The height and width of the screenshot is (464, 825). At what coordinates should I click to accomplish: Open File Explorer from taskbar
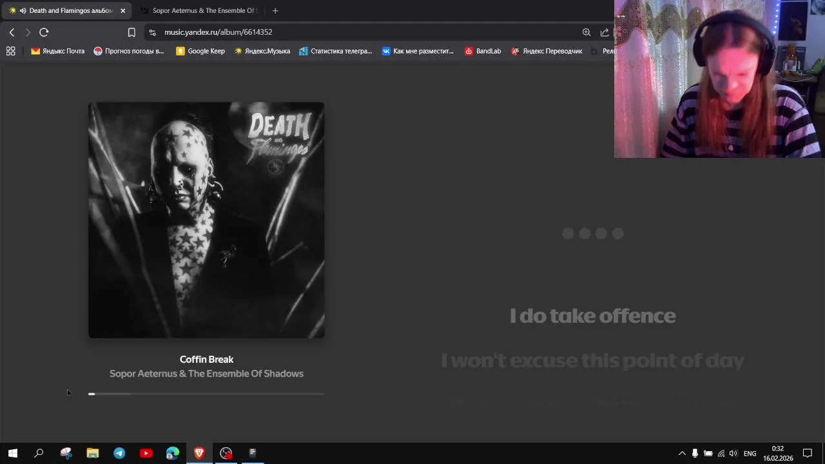click(x=93, y=453)
